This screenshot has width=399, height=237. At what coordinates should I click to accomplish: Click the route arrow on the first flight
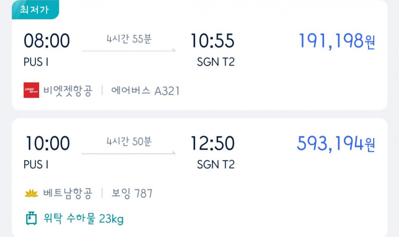coord(129,50)
